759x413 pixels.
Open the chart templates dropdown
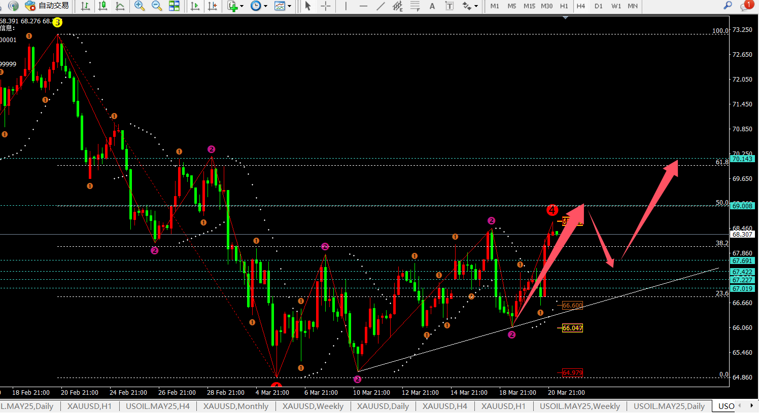coord(283,6)
